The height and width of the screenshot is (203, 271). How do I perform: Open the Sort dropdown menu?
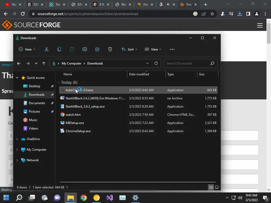tap(129, 49)
